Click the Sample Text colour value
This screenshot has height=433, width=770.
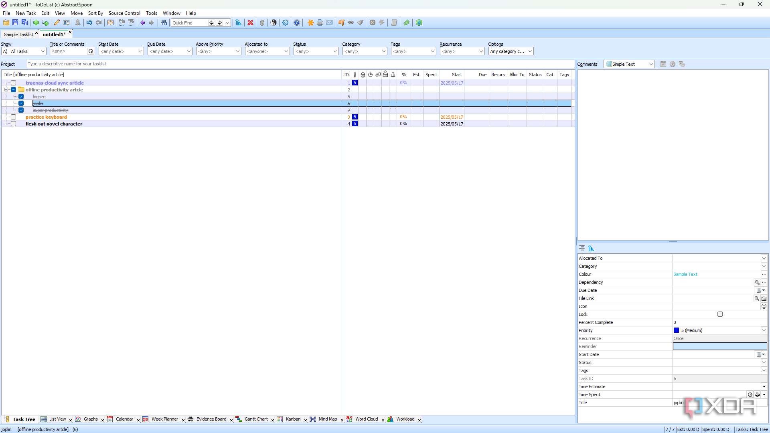(685, 274)
